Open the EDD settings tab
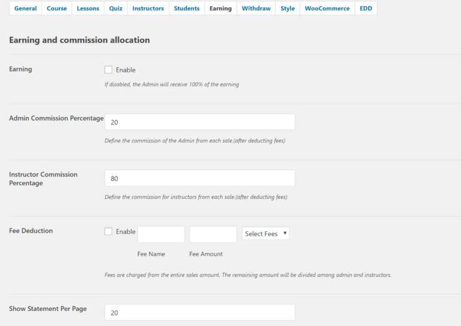461x326 pixels. (x=366, y=8)
